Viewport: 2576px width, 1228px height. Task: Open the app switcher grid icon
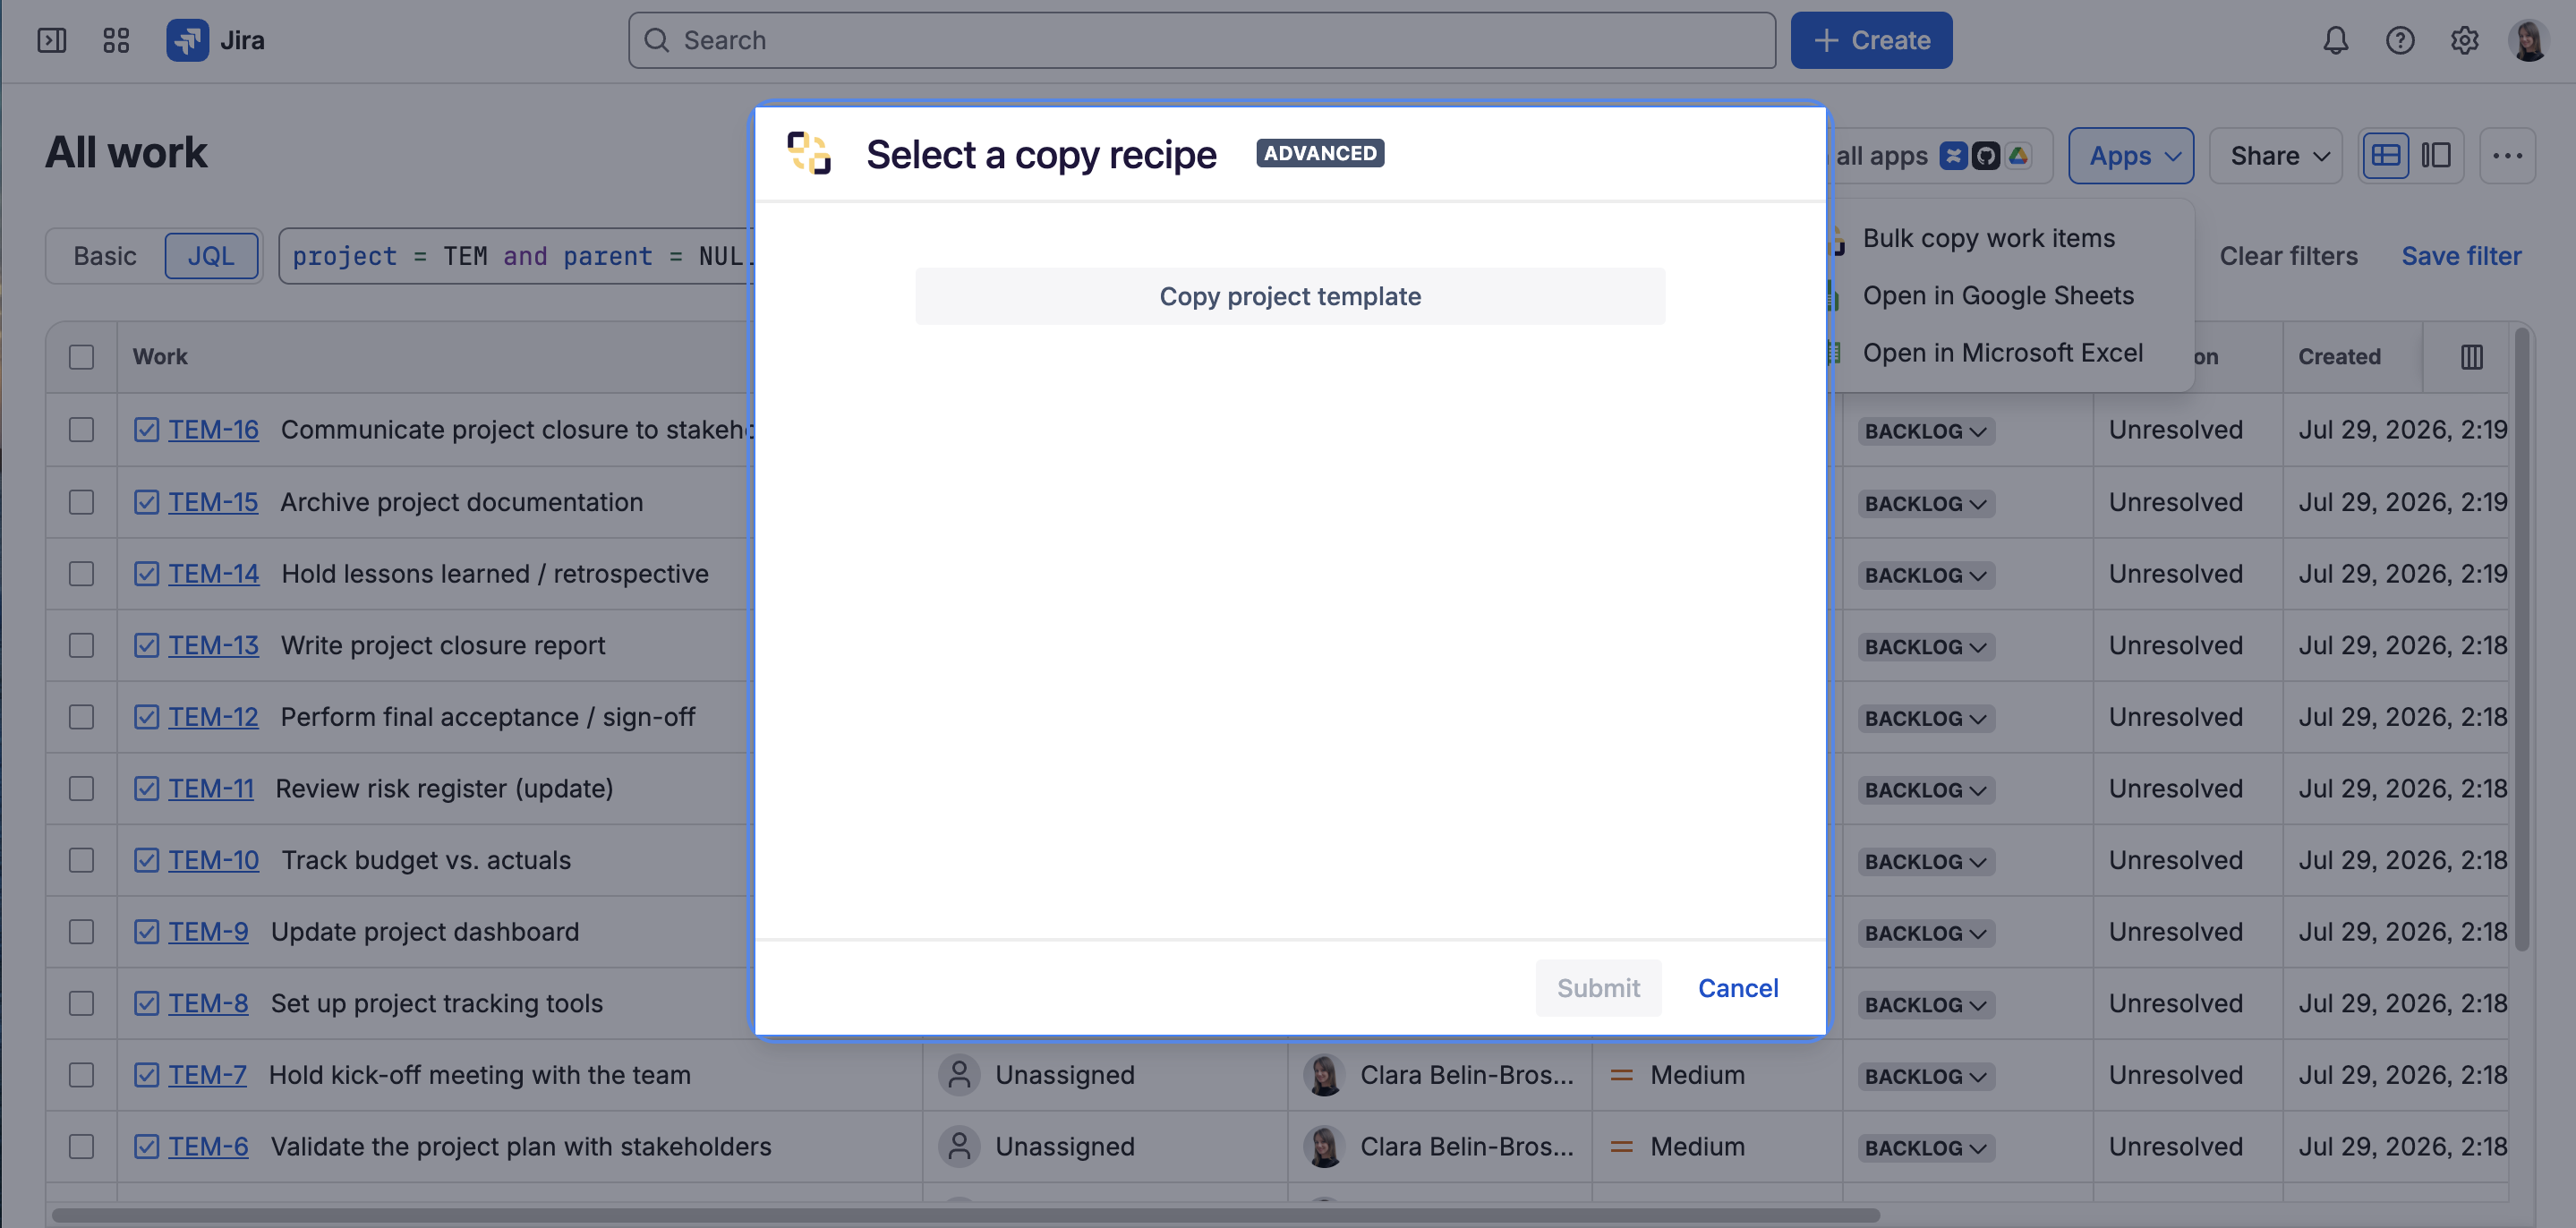click(116, 40)
